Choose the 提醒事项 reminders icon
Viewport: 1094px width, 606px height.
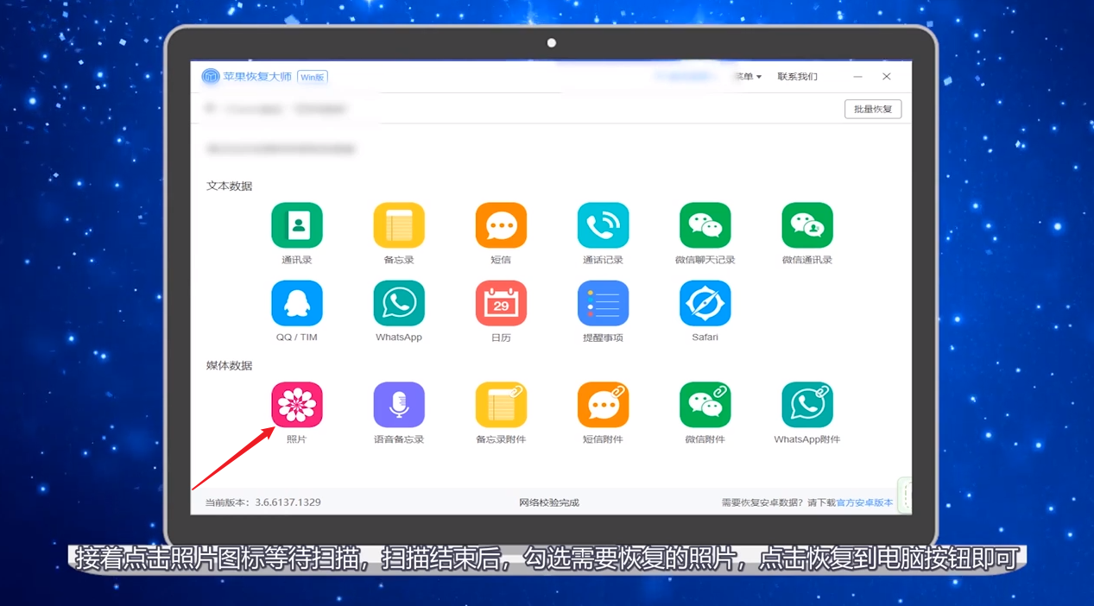point(603,303)
